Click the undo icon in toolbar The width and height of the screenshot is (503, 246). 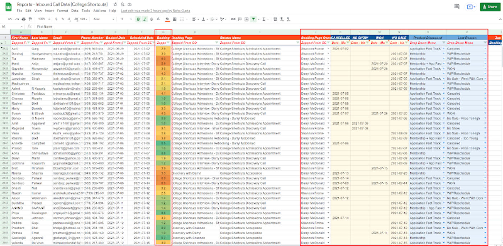click(10, 19)
